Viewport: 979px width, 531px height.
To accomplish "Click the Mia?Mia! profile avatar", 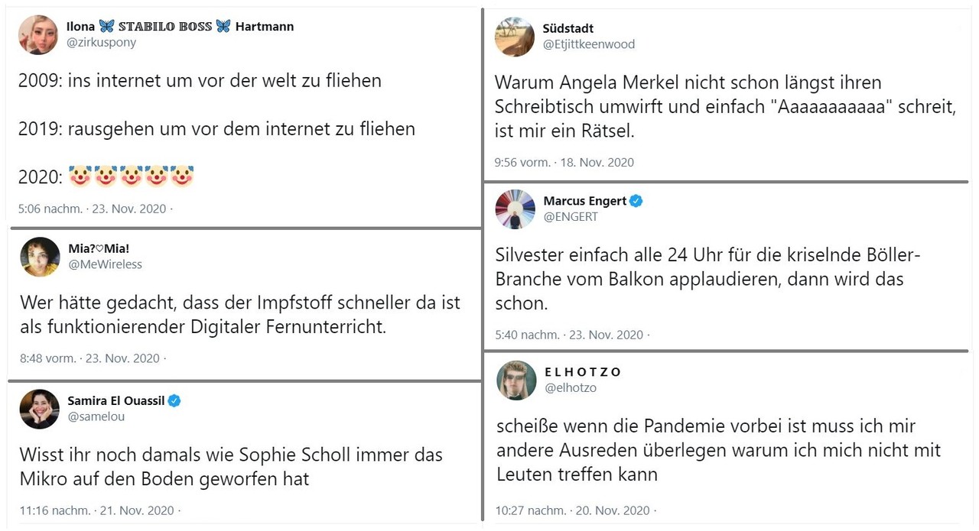I will pyautogui.click(x=40, y=257).
